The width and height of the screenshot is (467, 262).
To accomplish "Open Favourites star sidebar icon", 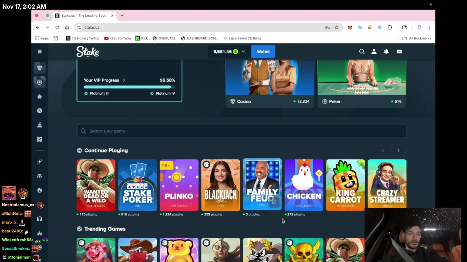I will 39,96.
